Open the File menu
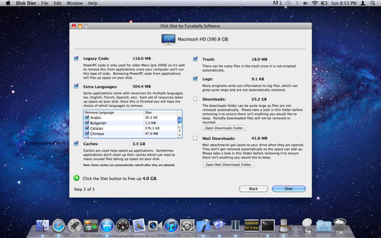The width and height of the screenshot is (381, 238). (45, 3)
